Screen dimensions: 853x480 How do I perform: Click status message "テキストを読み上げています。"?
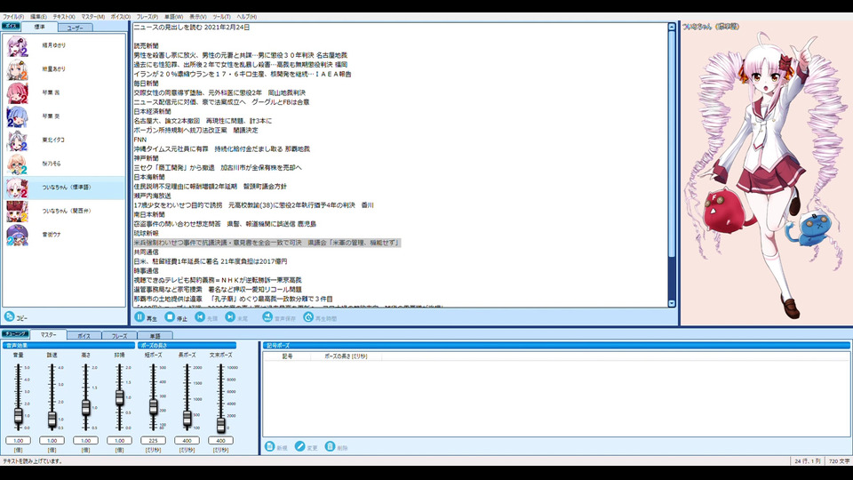(33, 461)
